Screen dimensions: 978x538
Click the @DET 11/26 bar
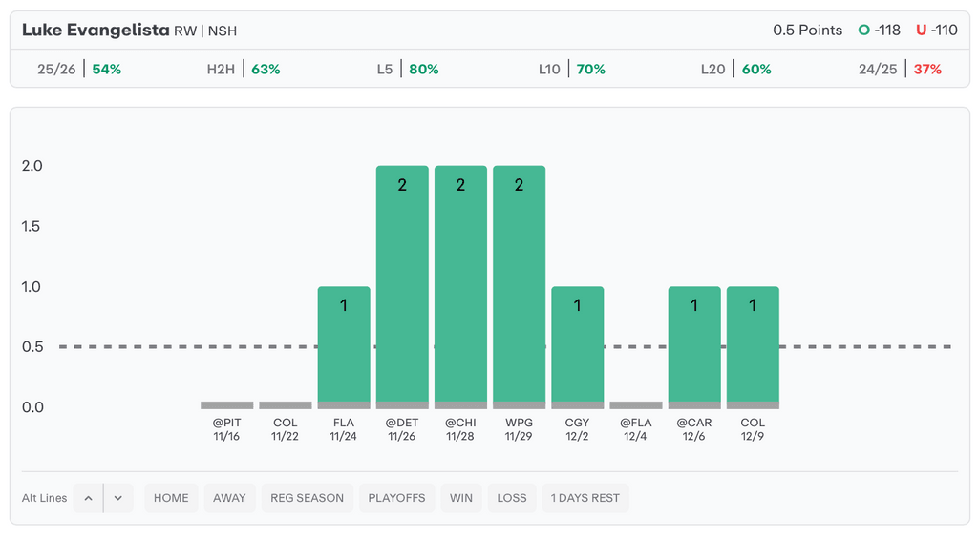(402, 286)
